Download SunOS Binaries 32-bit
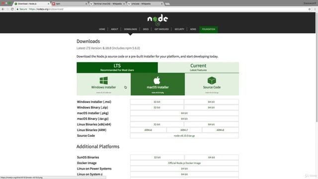The image size is (318, 179). point(157,157)
